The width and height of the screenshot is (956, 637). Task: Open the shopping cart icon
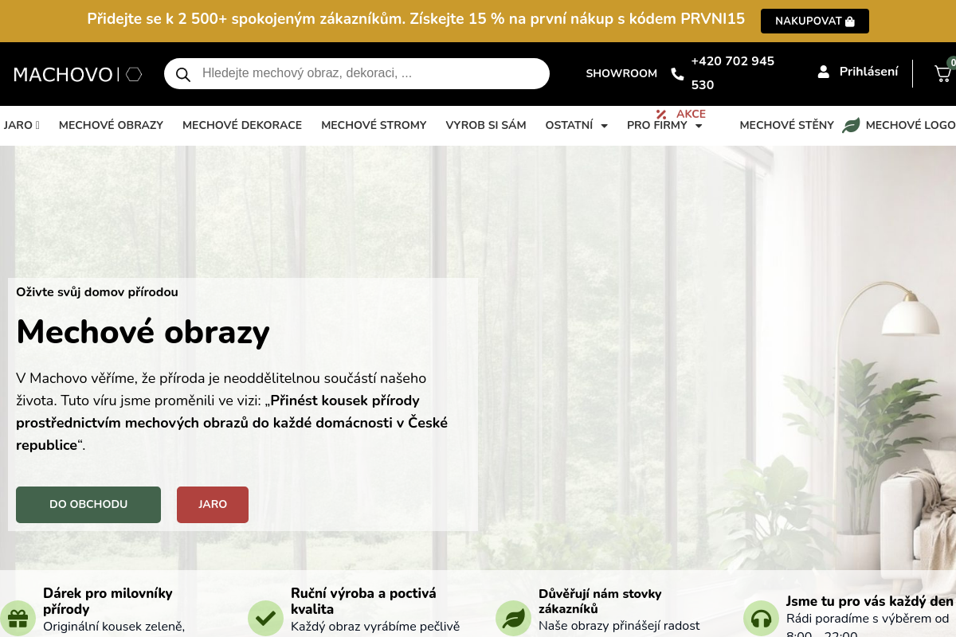(x=942, y=73)
